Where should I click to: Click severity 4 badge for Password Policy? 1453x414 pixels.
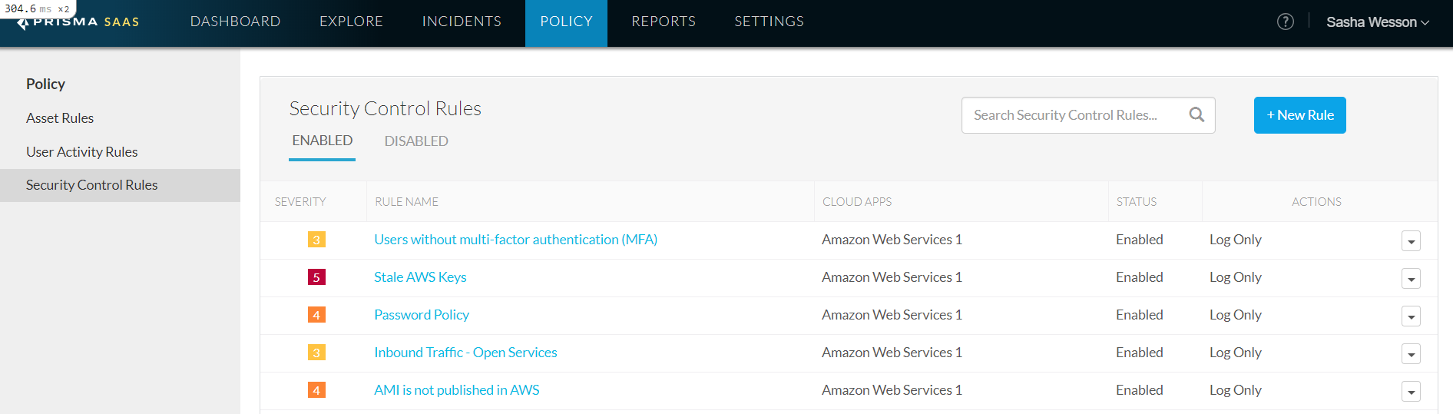tap(316, 315)
